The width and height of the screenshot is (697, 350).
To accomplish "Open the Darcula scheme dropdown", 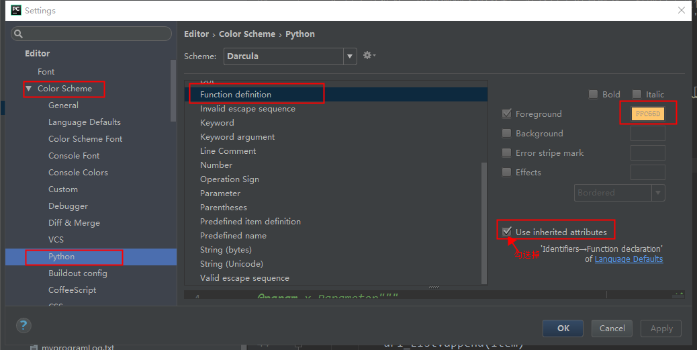I will coord(350,56).
